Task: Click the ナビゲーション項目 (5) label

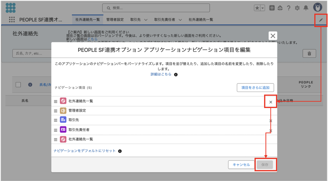Action: pos(73,88)
